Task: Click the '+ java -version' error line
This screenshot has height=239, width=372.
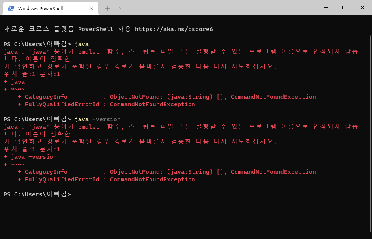Action: coord(30,157)
